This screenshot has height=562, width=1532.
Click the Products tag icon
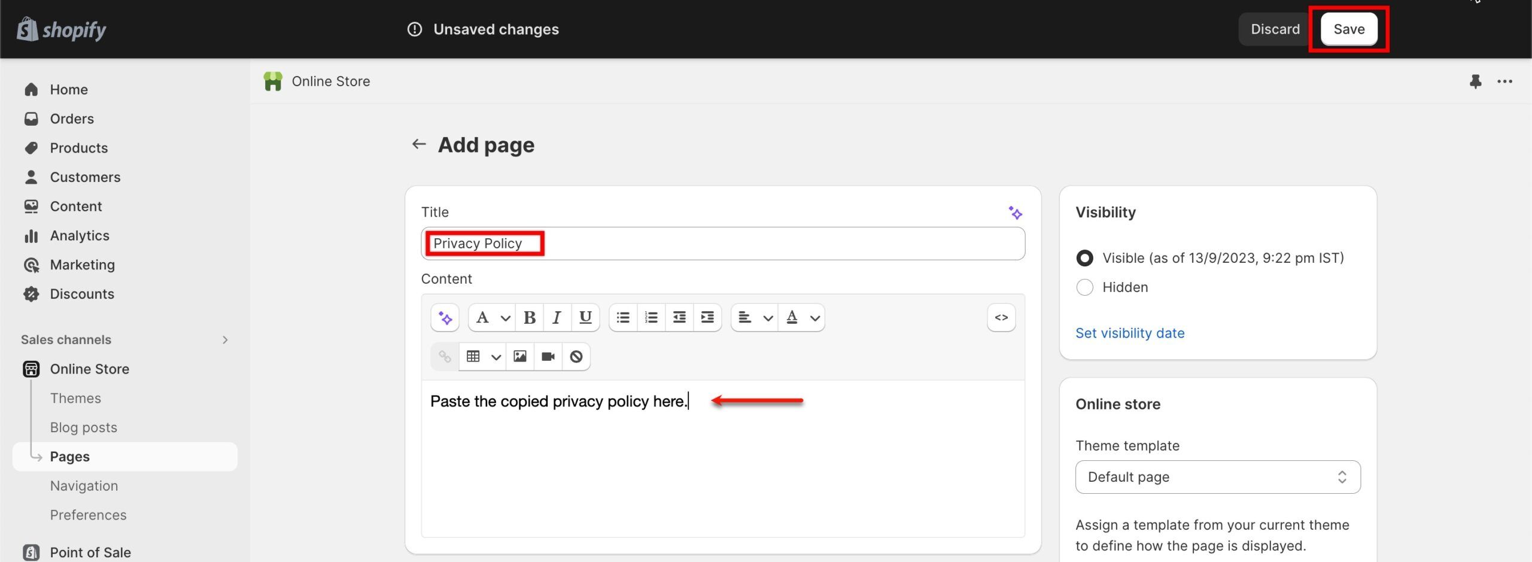pos(31,148)
